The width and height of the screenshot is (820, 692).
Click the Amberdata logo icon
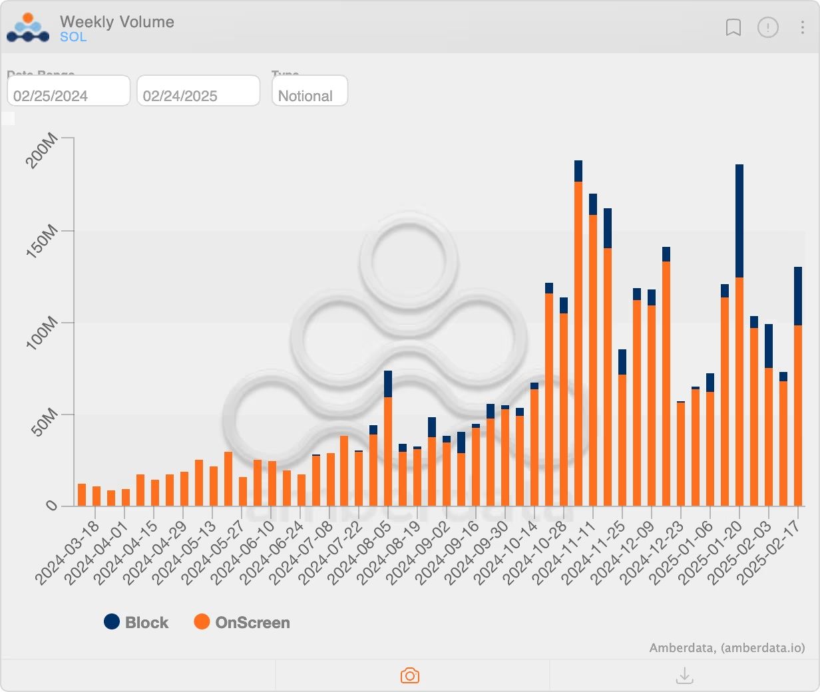pyautogui.click(x=28, y=28)
